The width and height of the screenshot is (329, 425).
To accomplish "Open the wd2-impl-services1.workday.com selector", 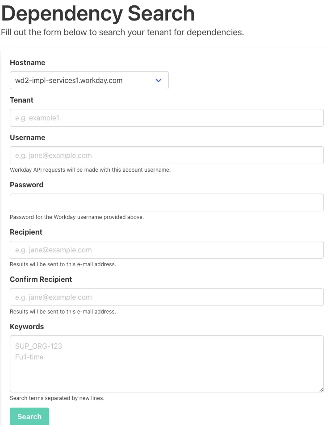I will (x=89, y=80).
